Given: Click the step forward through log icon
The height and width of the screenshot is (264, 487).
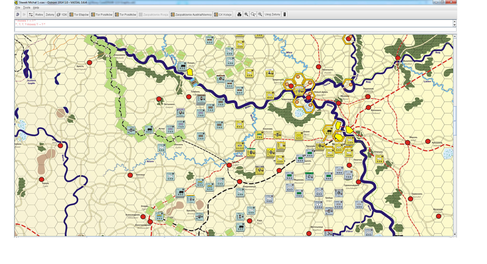Looking at the screenshot, I should point(24,14).
